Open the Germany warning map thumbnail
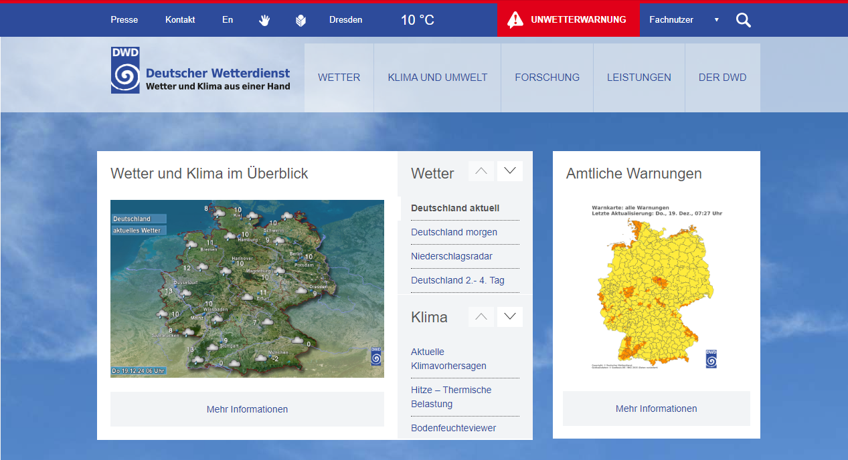This screenshot has height=460, width=848. (655, 287)
